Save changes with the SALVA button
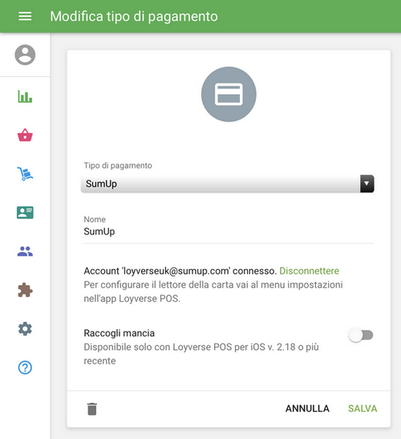The height and width of the screenshot is (439, 401). point(363,409)
